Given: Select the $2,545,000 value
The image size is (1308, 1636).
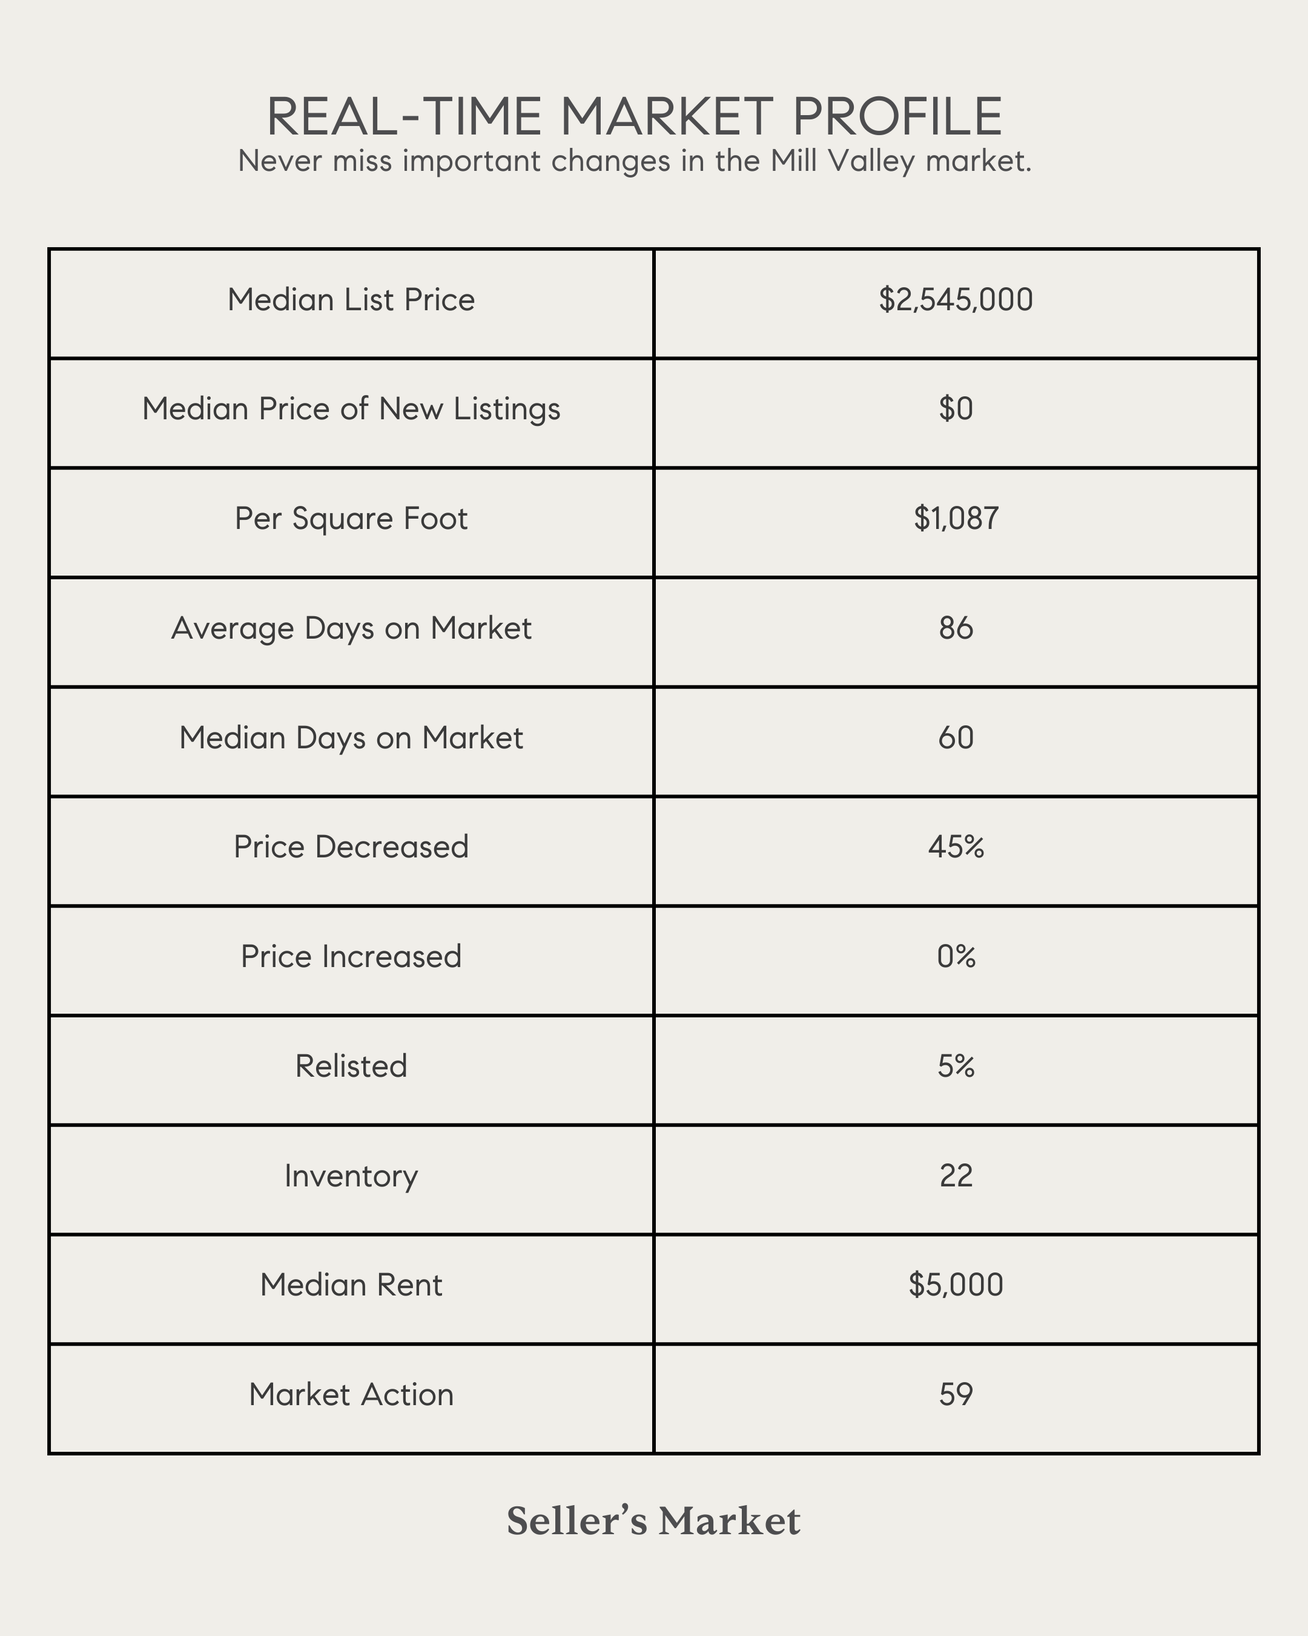Looking at the screenshot, I should pyautogui.click(x=956, y=300).
